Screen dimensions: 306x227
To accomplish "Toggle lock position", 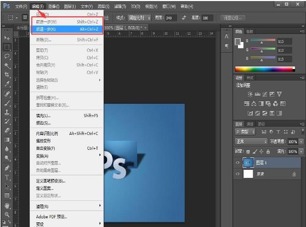I will pos(261,151).
